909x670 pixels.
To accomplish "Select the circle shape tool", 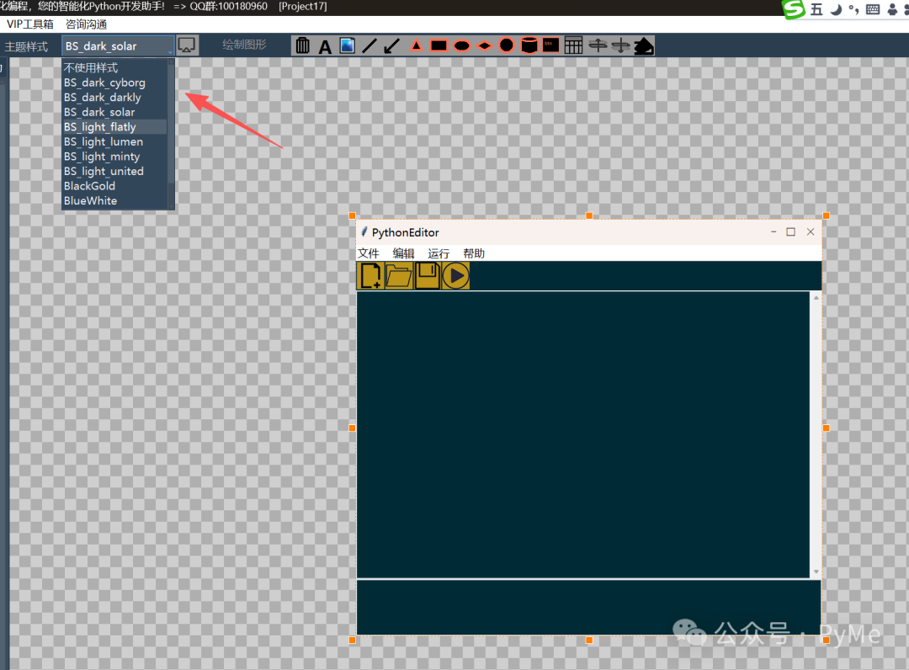I will click(x=507, y=45).
